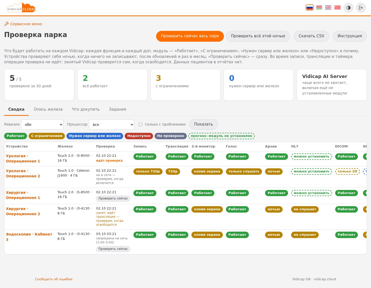Click the 'Не проверено' legend badge
The image size is (371, 288).
(171, 136)
